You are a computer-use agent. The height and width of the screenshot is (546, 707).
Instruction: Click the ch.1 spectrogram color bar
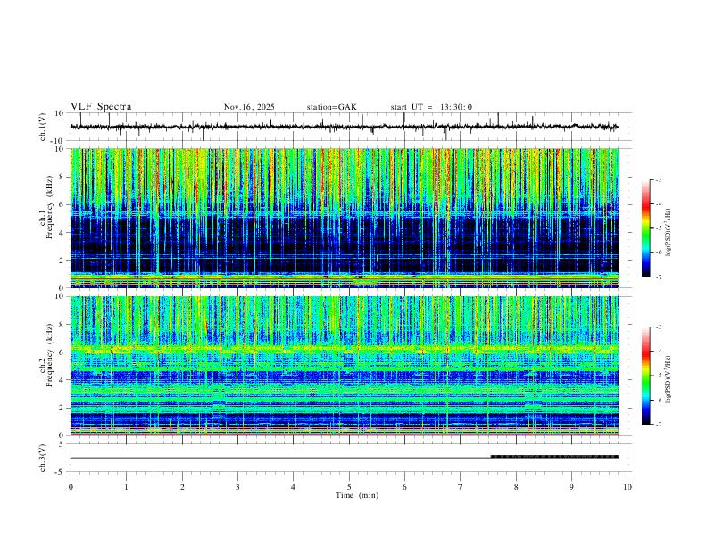(646, 228)
